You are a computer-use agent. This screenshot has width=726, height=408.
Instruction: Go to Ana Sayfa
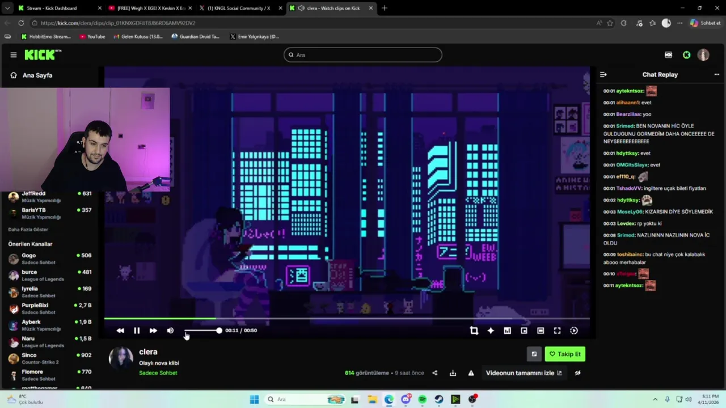(37, 75)
